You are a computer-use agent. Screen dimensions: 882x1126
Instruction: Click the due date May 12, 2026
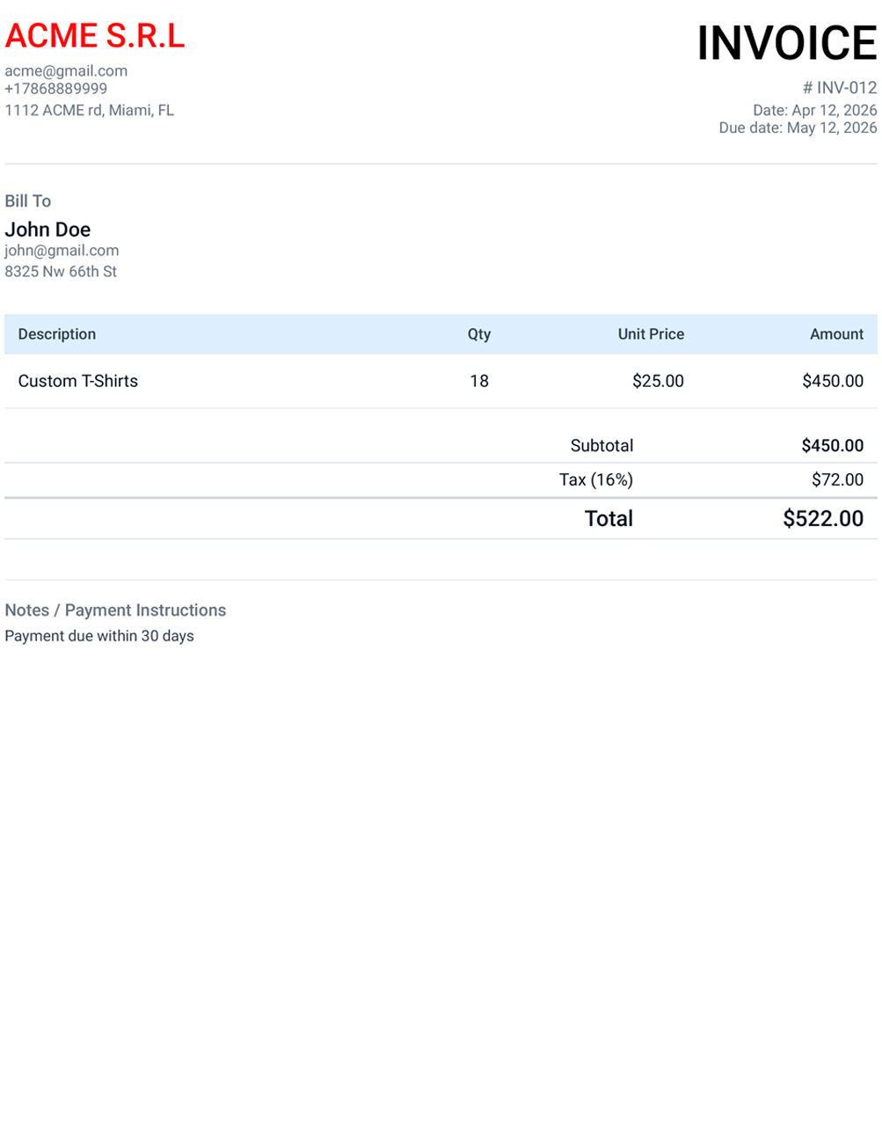click(x=798, y=128)
